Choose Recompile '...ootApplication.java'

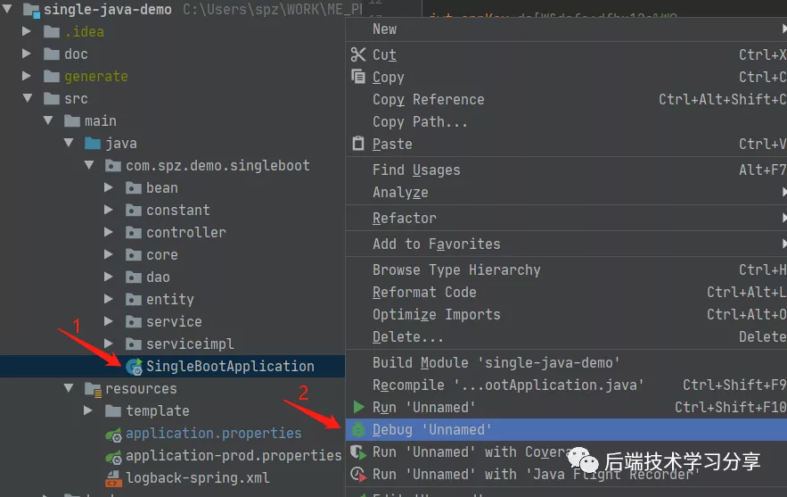[566, 385]
